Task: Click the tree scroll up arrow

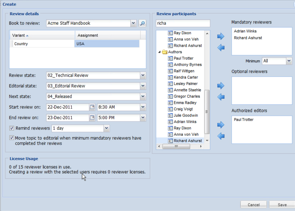Action: (207, 33)
